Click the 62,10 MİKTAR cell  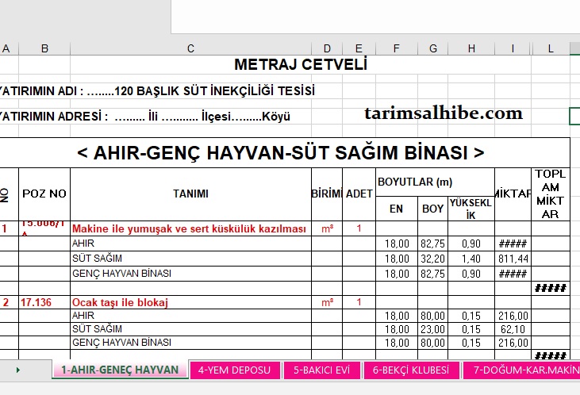[513, 329]
